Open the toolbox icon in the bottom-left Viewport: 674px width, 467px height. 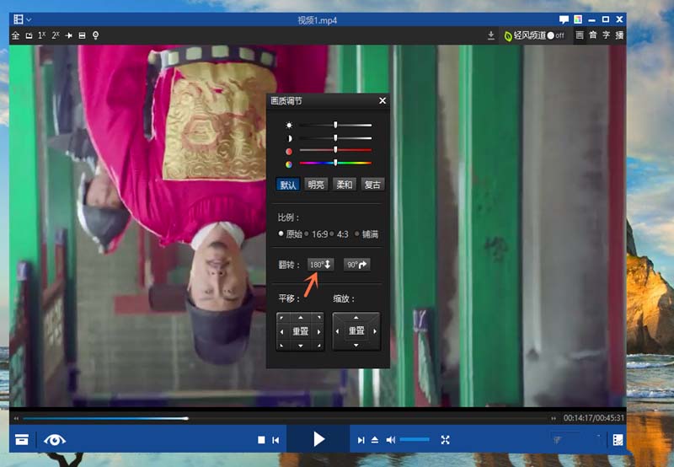click(x=22, y=439)
